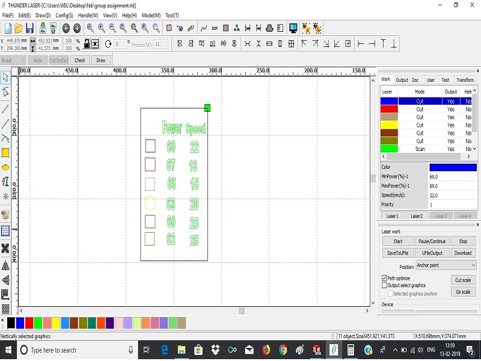This screenshot has height=361, width=481.
Task: Click the BMP bitmap handle icon
Action: click(x=215, y=28)
